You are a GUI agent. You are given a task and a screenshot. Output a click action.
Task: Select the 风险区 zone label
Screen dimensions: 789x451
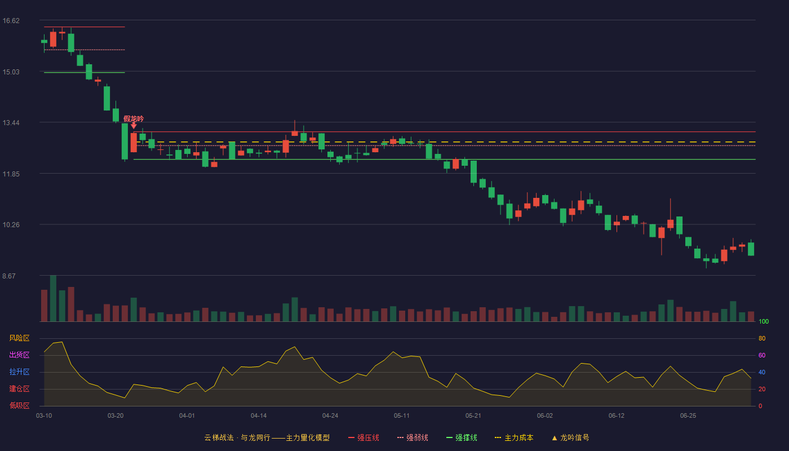(x=19, y=338)
